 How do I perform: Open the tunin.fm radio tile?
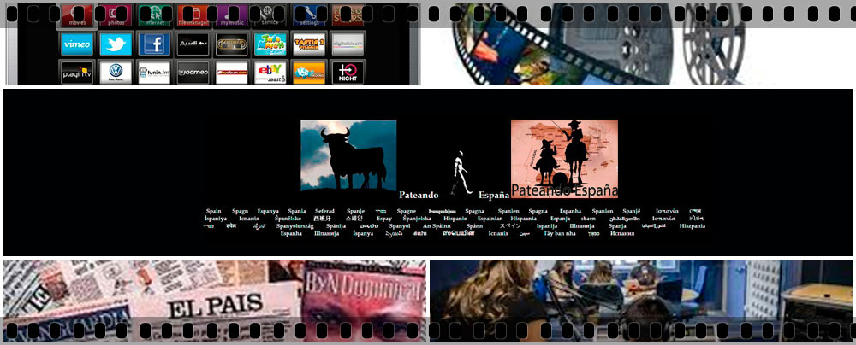[154, 72]
